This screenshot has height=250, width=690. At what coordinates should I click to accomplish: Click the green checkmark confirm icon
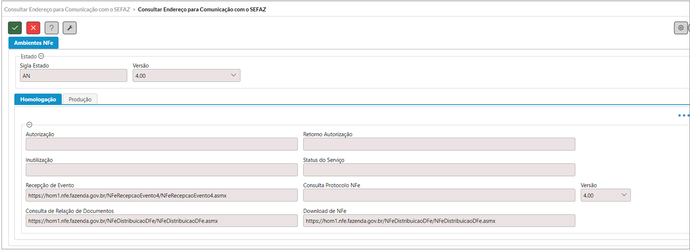tap(15, 28)
